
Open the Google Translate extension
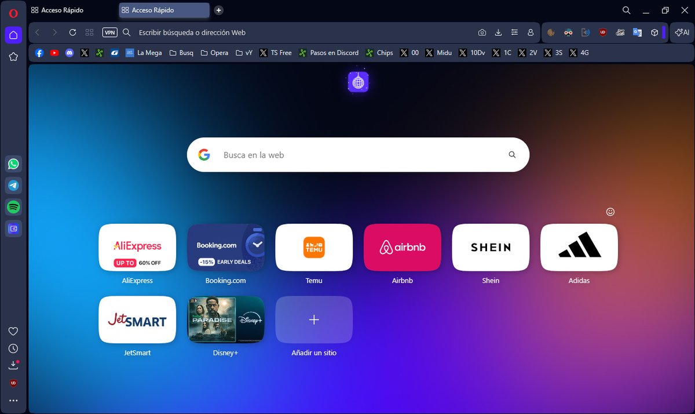(637, 32)
